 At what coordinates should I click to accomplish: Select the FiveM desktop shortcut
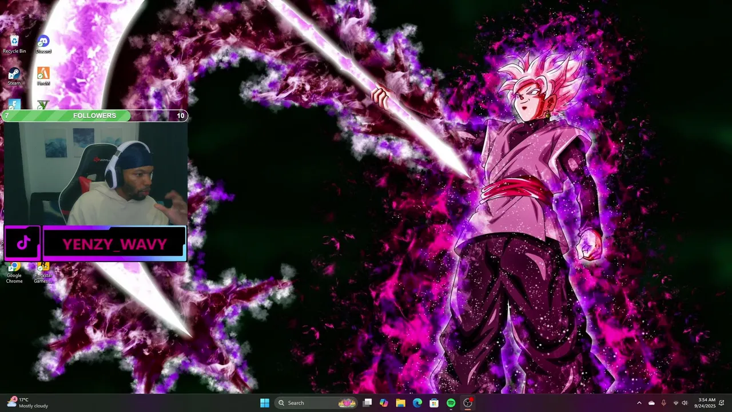click(43, 77)
